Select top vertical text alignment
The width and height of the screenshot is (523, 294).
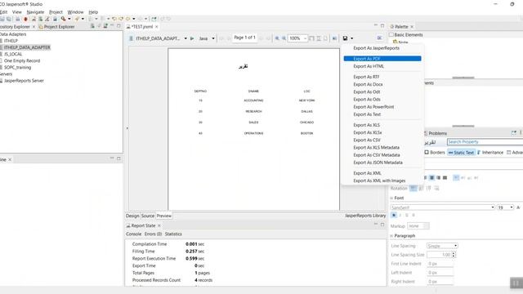(x=456, y=178)
